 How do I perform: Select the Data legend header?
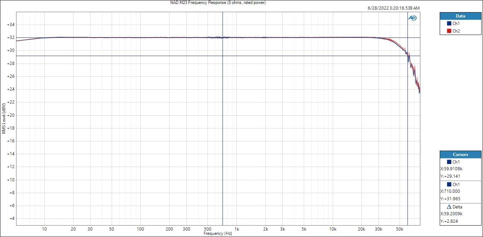[460, 16]
